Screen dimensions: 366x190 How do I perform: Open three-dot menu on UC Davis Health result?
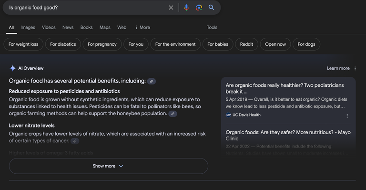(347, 116)
